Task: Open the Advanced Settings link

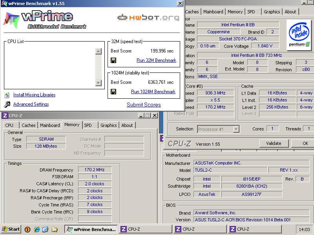Action: click(31, 104)
